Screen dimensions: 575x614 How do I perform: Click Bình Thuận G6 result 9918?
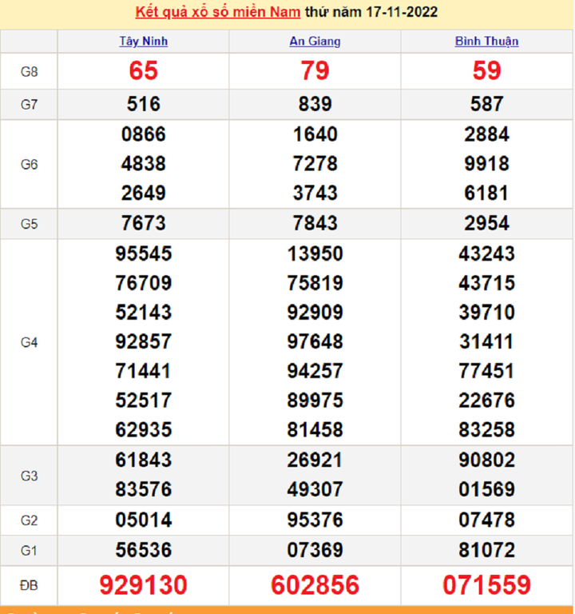click(486, 164)
